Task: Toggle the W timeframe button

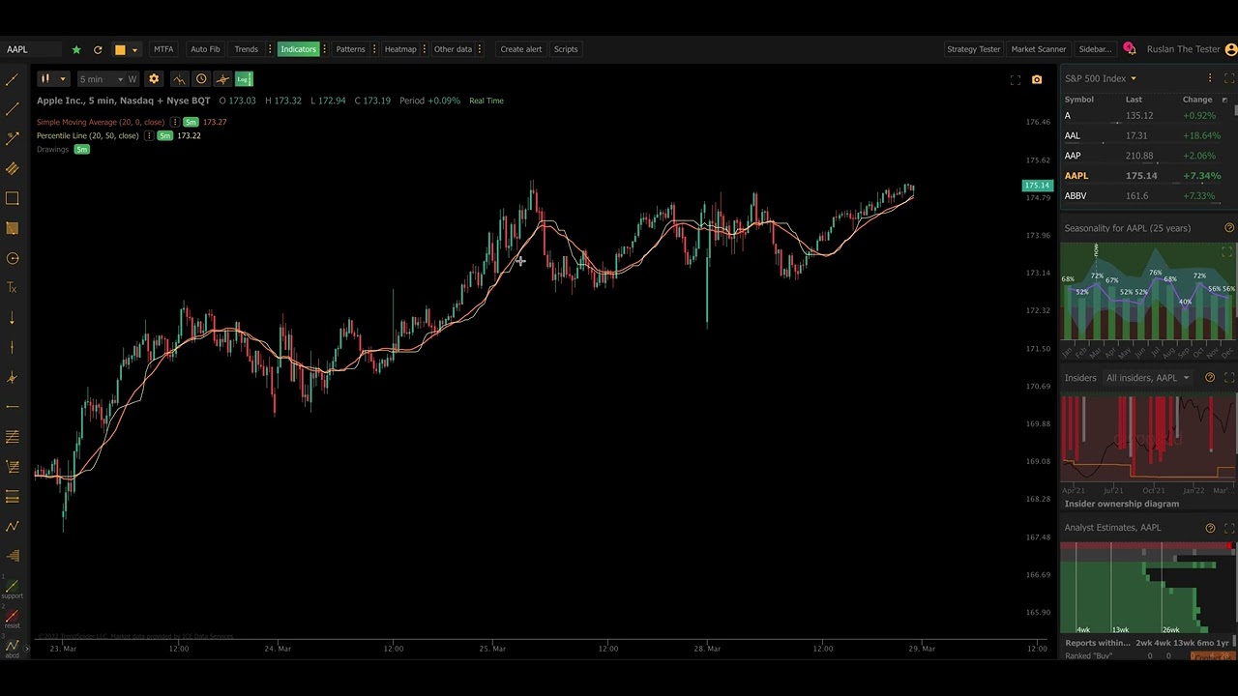Action: tap(133, 79)
